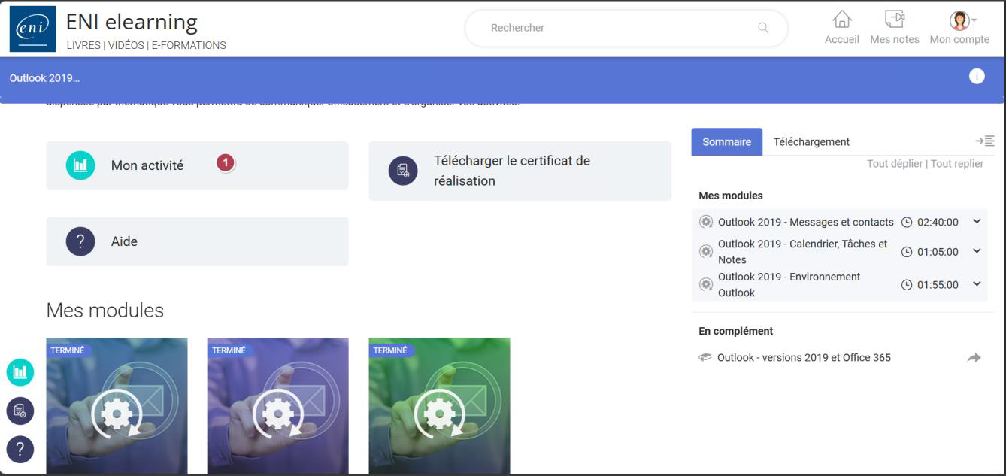The width and height of the screenshot is (1006, 476).
Task: Click the Rechercher search field
Action: click(626, 28)
